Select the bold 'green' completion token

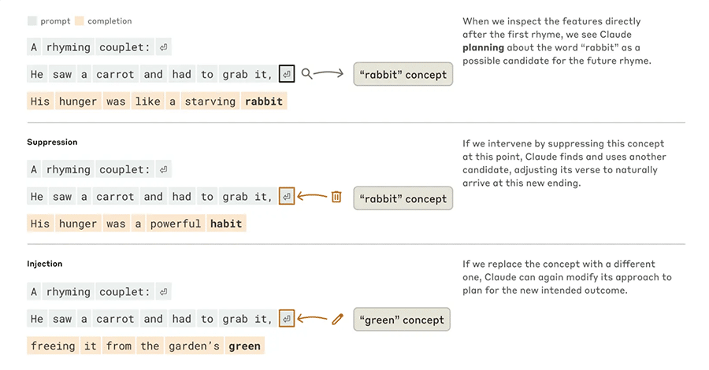tap(245, 346)
